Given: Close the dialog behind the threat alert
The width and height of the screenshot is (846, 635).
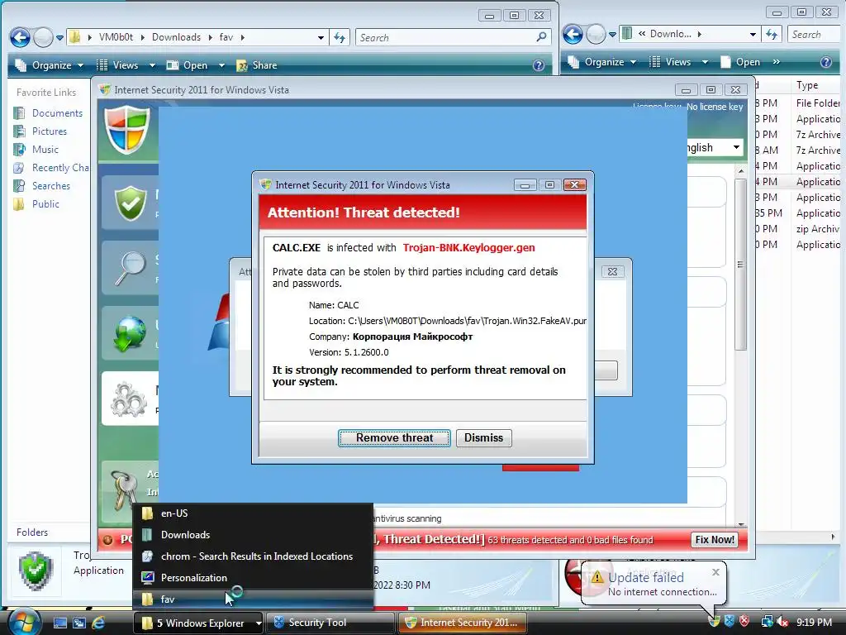Looking at the screenshot, I should pos(612,271).
